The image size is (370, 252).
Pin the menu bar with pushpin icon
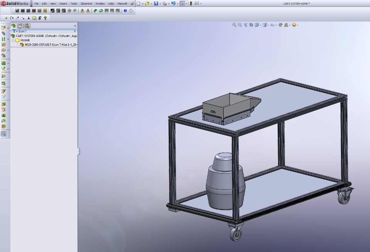click(132, 3)
